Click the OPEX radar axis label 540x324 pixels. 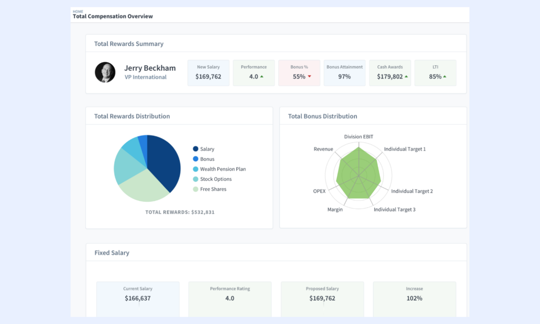click(319, 191)
